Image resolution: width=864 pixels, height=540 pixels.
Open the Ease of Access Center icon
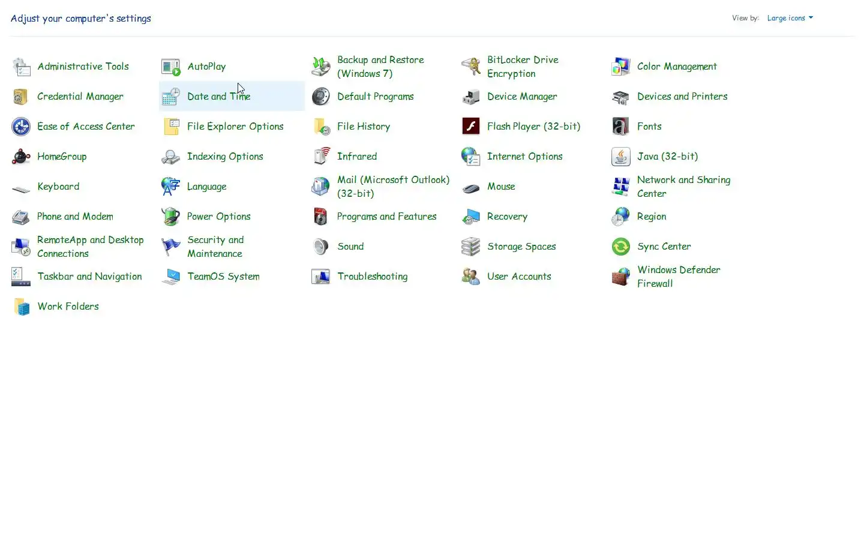(x=21, y=127)
